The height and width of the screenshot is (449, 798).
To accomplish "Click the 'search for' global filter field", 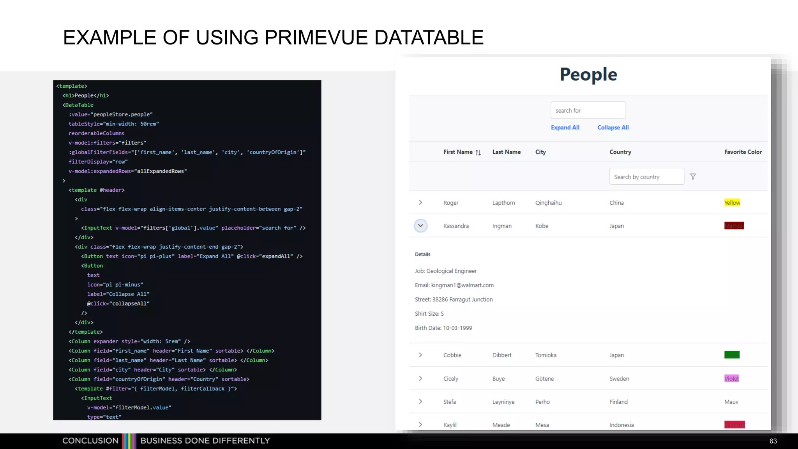I will (588, 110).
